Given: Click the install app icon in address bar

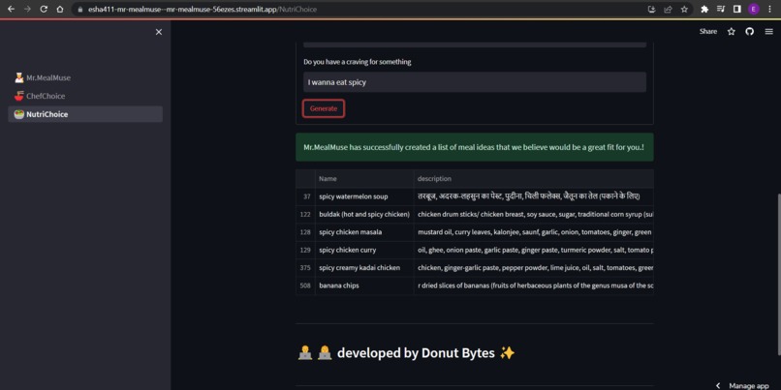Looking at the screenshot, I should pyautogui.click(x=651, y=9).
